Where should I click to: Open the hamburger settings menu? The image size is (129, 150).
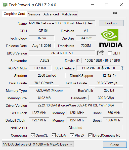pos(124,13)
